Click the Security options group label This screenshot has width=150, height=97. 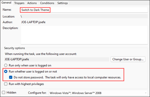(x=14, y=48)
